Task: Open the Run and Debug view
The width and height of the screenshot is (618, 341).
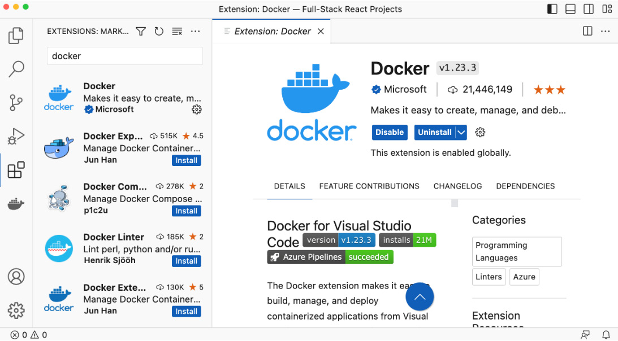Action: coord(16,136)
